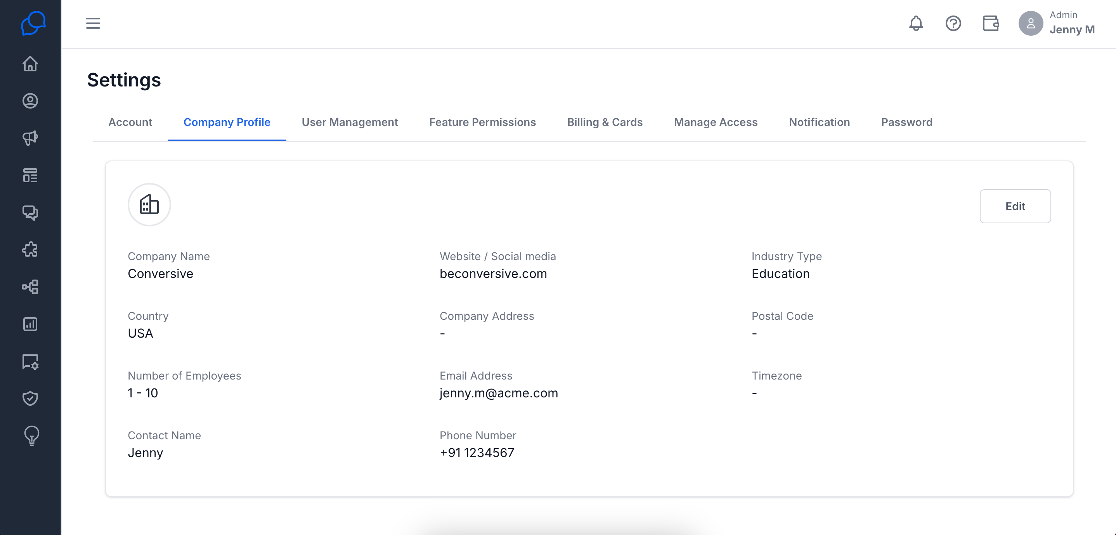Switch to the Manage Access tab

click(716, 122)
